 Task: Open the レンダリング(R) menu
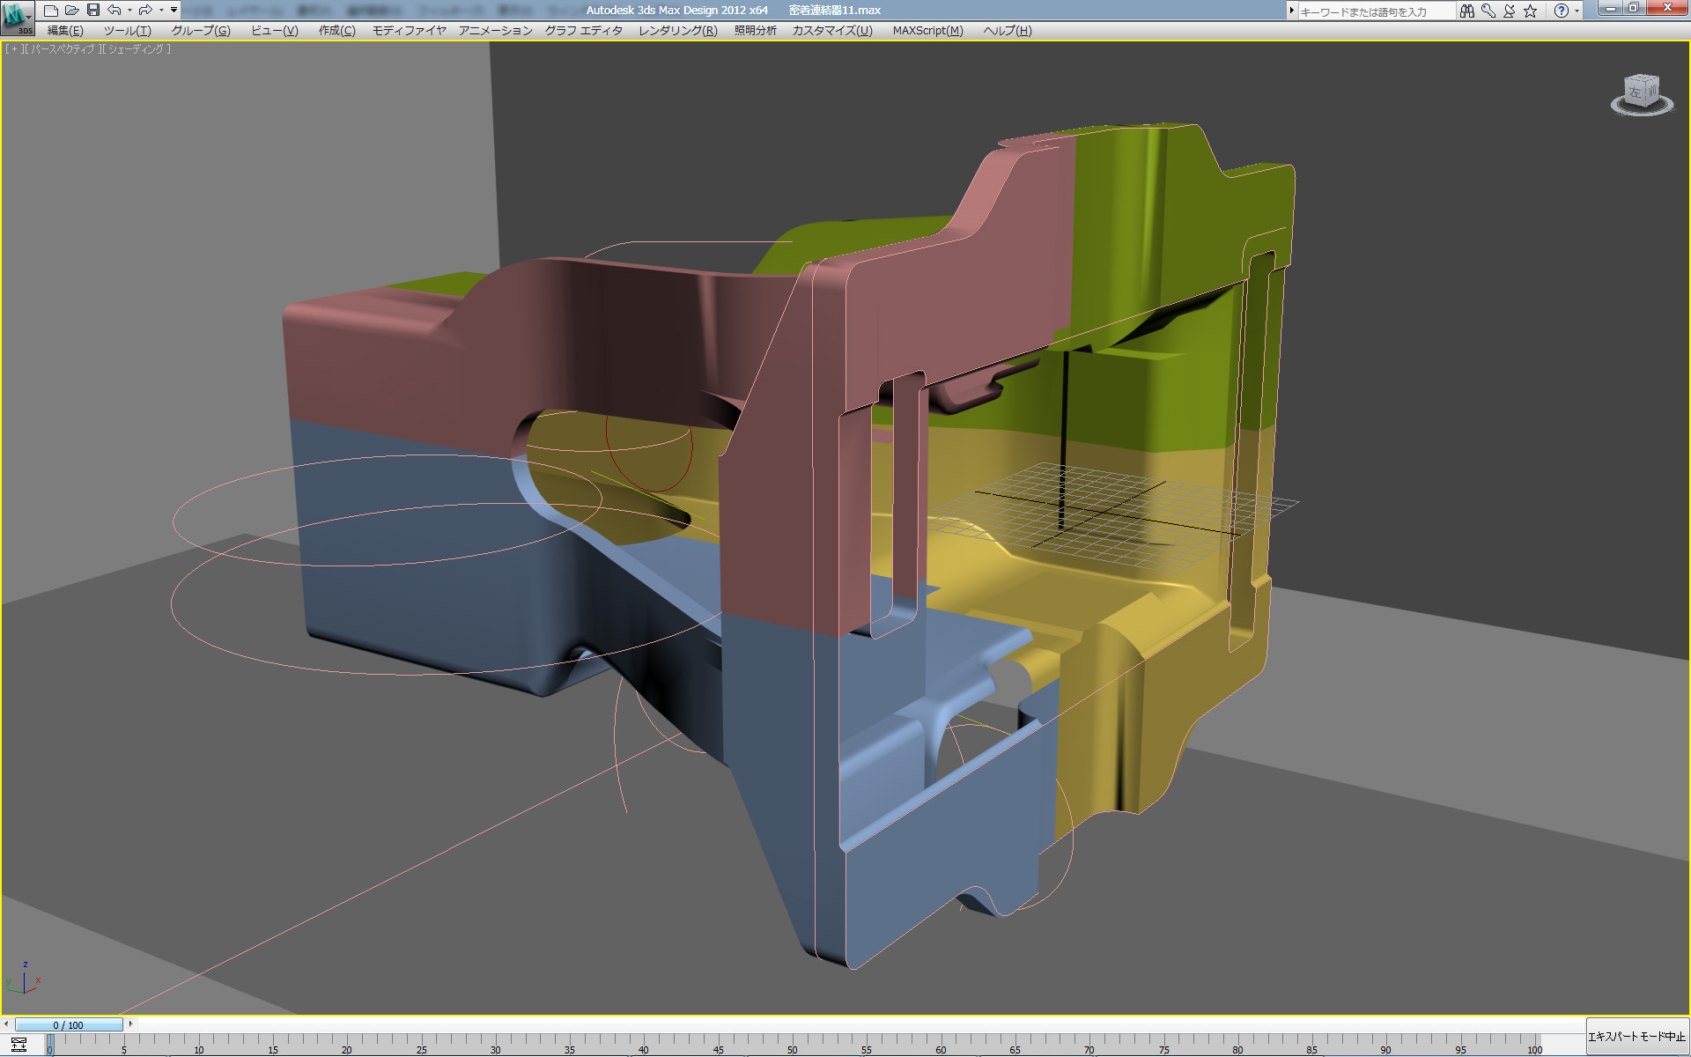click(x=677, y=31)
